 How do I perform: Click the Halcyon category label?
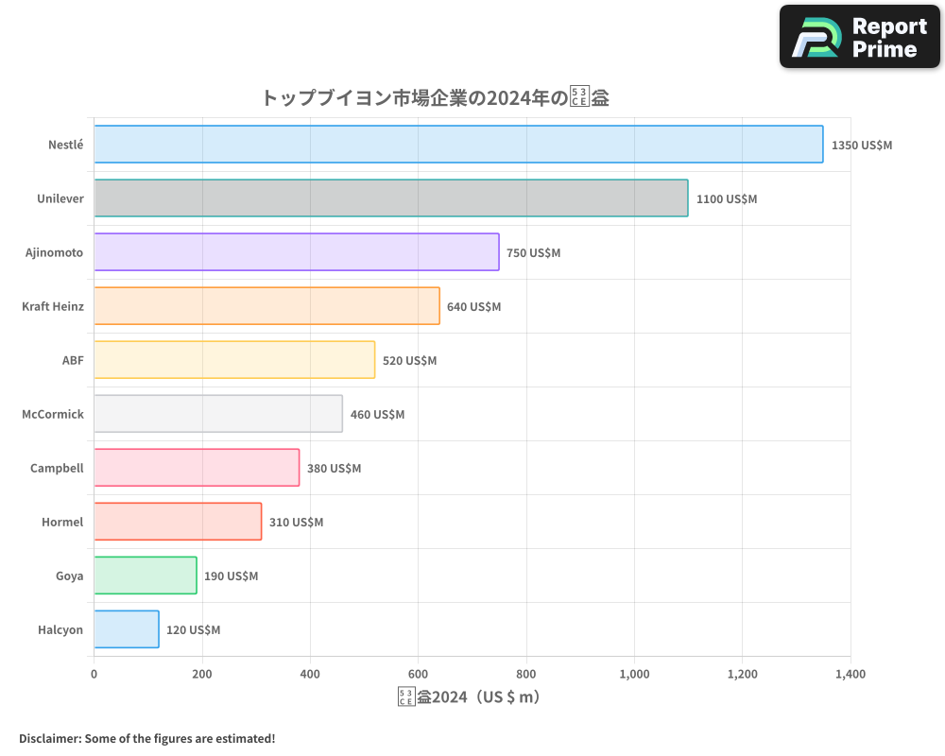click(x=60, y=629)
